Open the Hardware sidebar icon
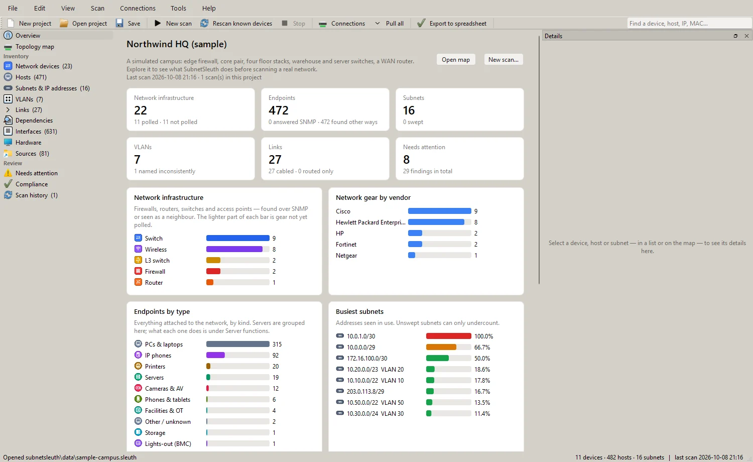The image size is (753, 462). [x=8, y=142]
